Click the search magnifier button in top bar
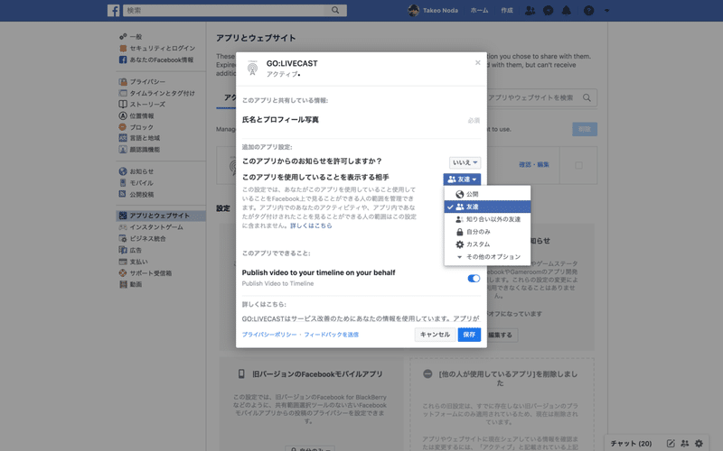The height and width of the screenshot is (451, 723). tap(335, 10)
